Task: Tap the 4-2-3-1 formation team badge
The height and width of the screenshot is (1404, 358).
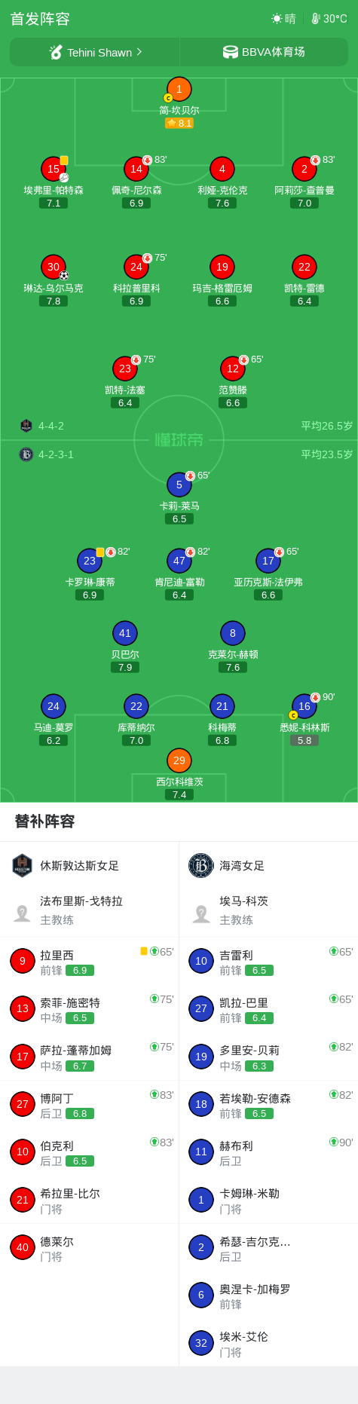Action: click(26, 454)
